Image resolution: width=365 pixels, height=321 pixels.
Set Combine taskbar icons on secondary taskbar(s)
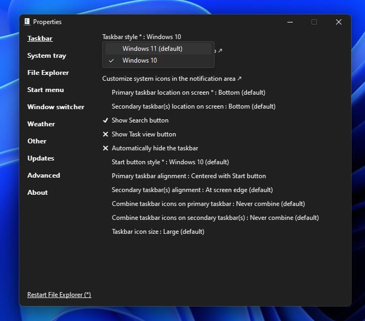[x=215, y=218]
